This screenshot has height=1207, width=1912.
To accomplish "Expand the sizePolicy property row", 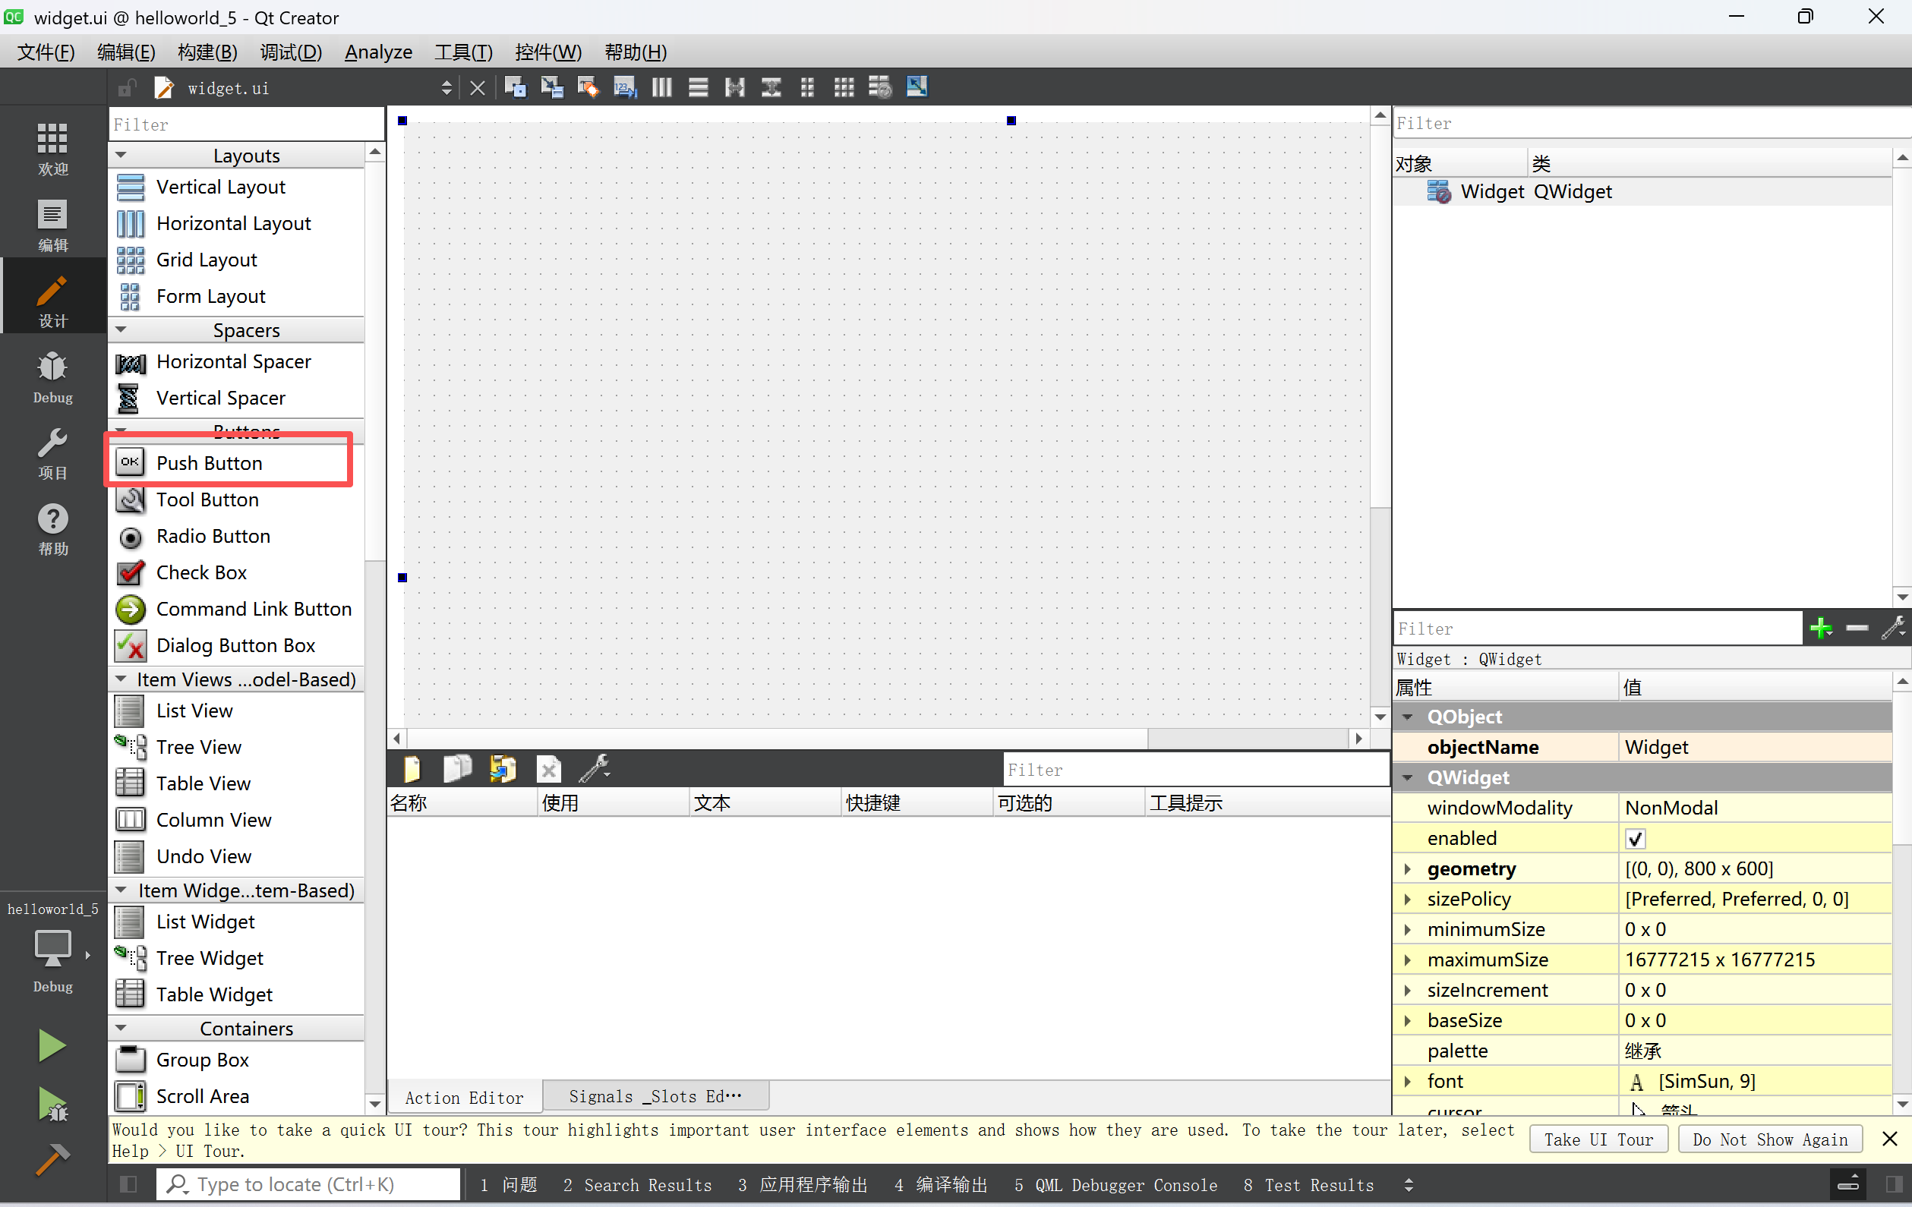I will pyautogui.click(x=1407, y=899).
